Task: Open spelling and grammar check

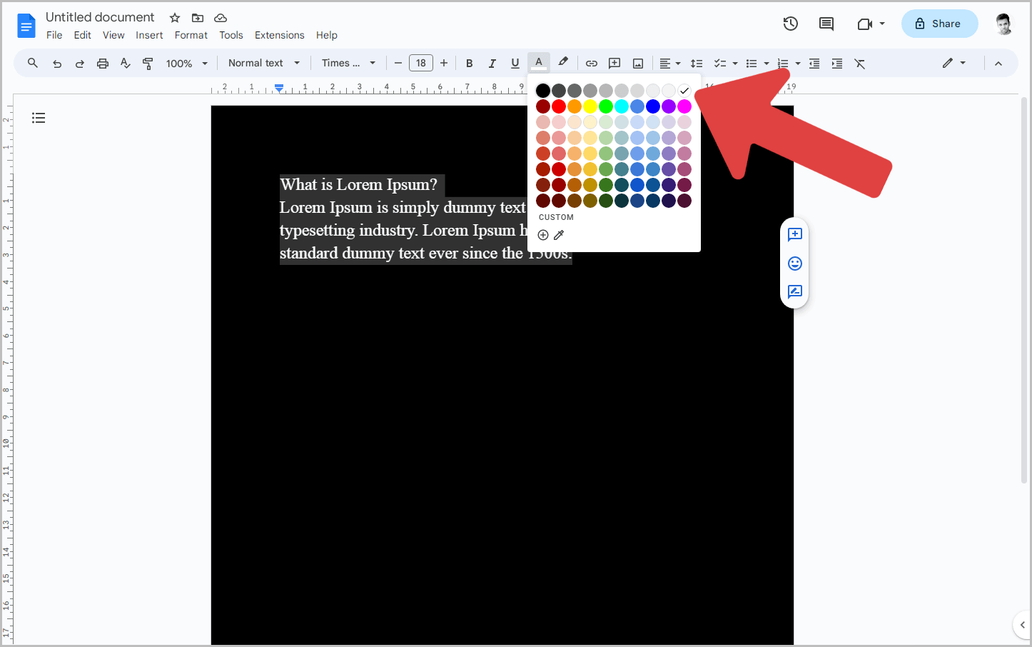Action: (x=126, y=63)
